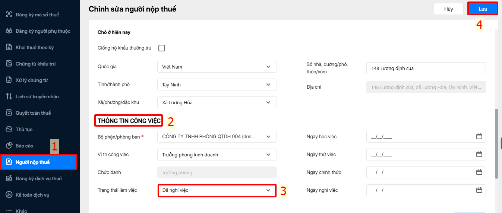The image size is (502, 213).
Task: Open calendar picker for Ngày học việc
Action: [x=479, y=137]
